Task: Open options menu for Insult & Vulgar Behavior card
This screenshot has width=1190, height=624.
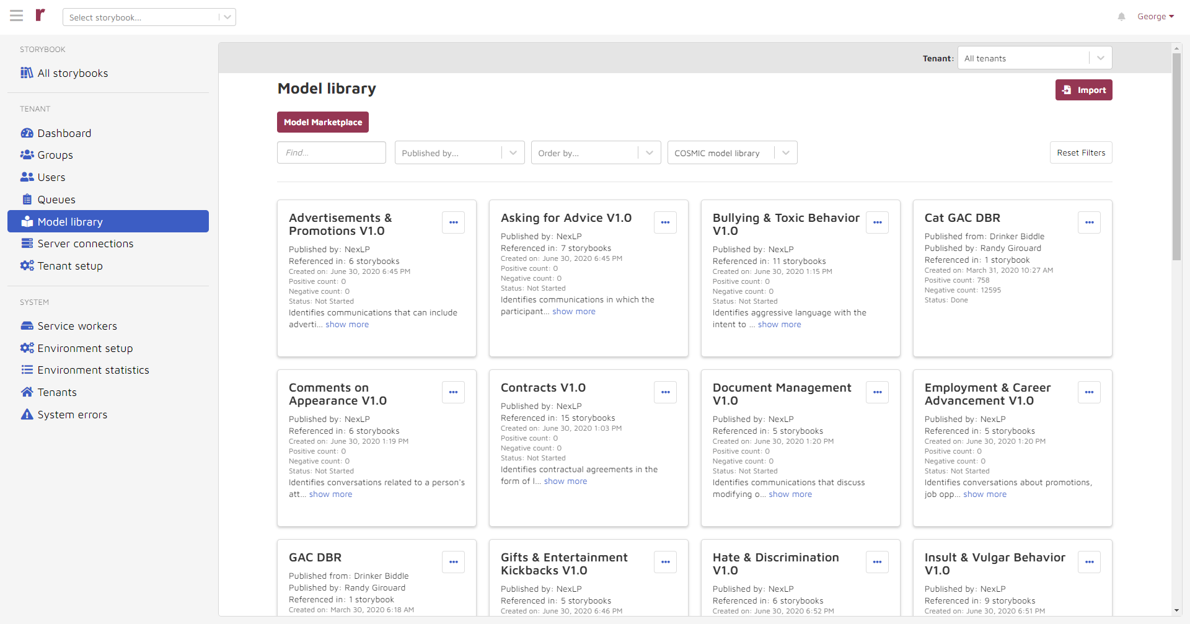Action: coord(1090,562)
